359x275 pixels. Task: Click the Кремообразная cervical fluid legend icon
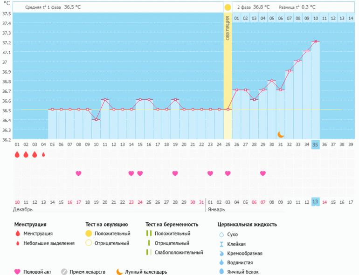[x=221, y=253]
